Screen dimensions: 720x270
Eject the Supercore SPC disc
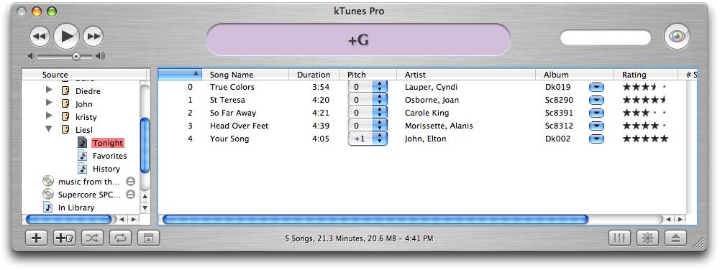tap(130, 195)
